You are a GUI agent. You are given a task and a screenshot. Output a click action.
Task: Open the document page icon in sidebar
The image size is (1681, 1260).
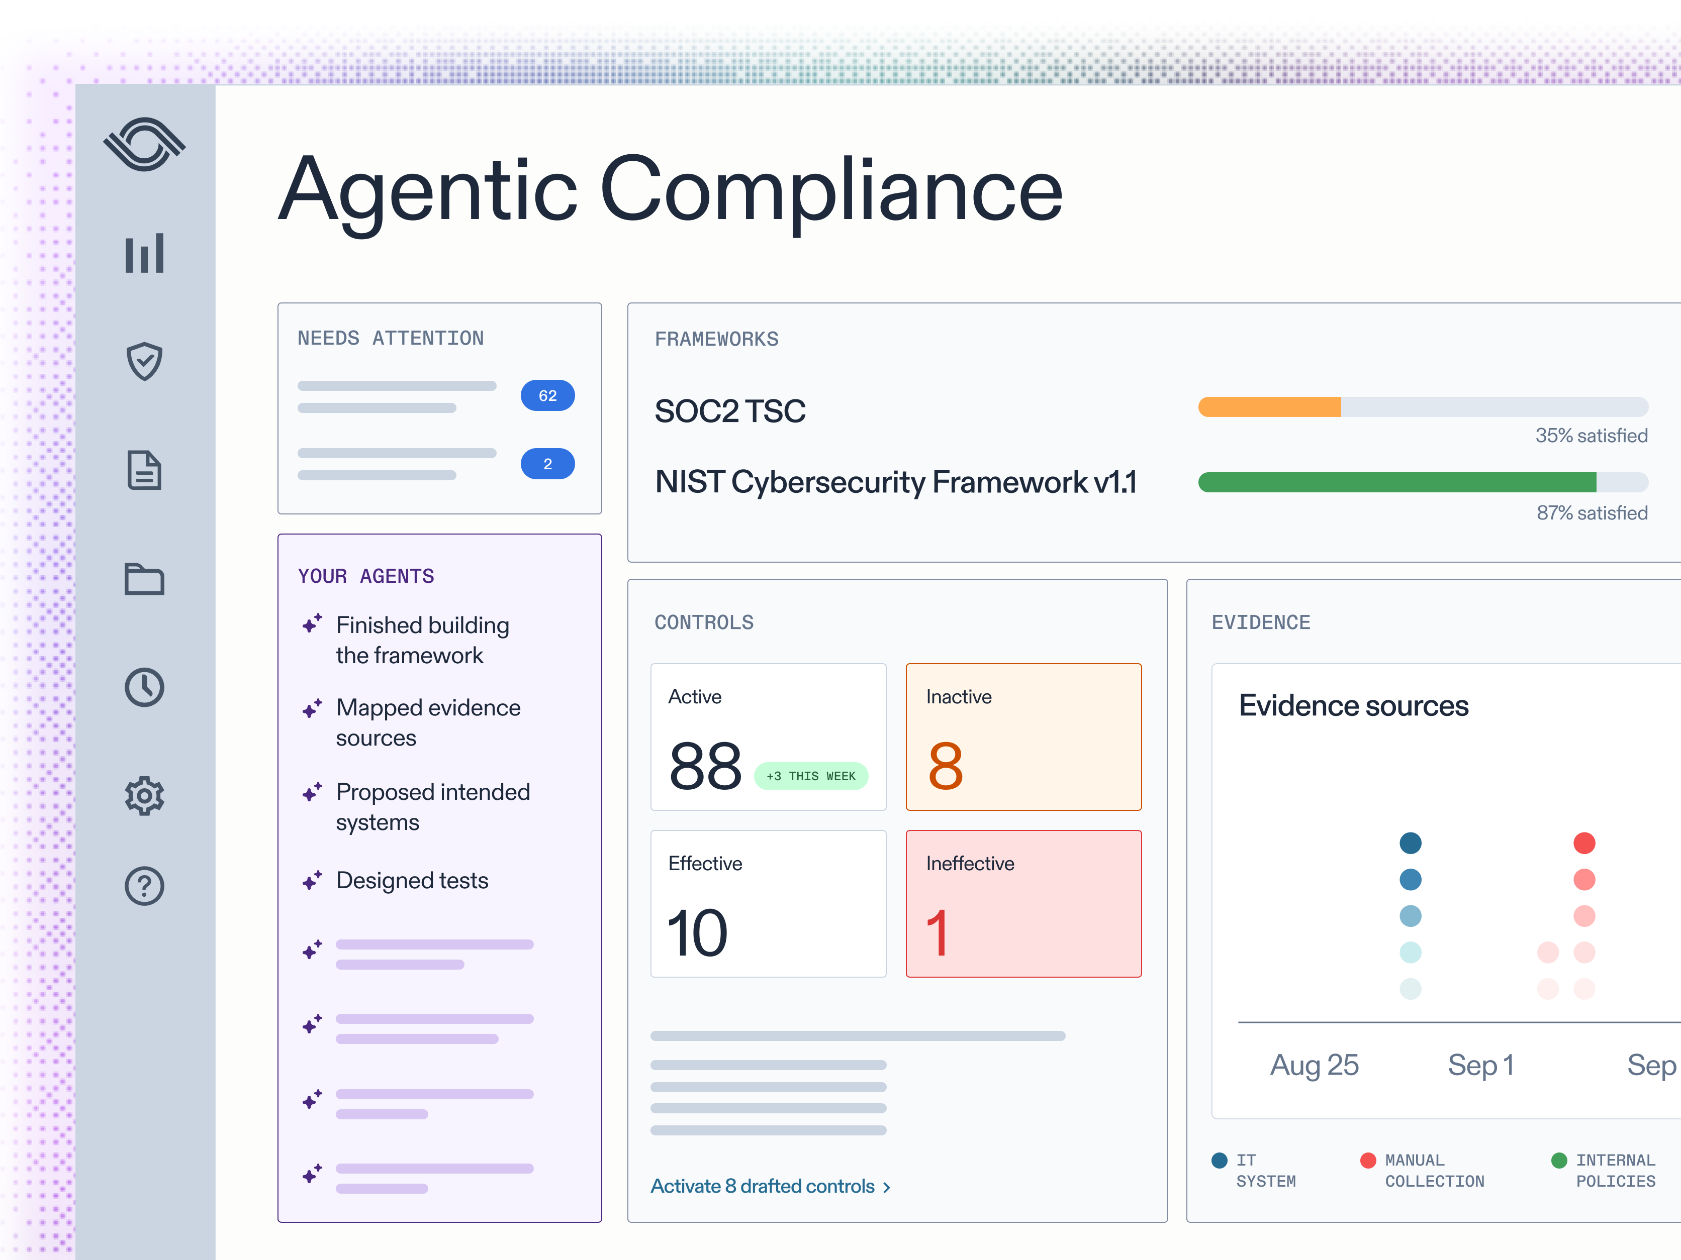point(144,469)
